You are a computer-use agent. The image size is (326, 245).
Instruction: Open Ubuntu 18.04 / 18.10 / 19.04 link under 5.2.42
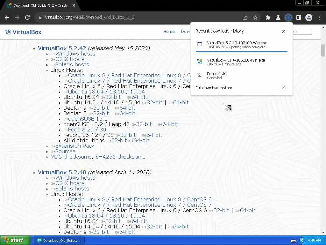pyautogui.click(x=104, y=92)
